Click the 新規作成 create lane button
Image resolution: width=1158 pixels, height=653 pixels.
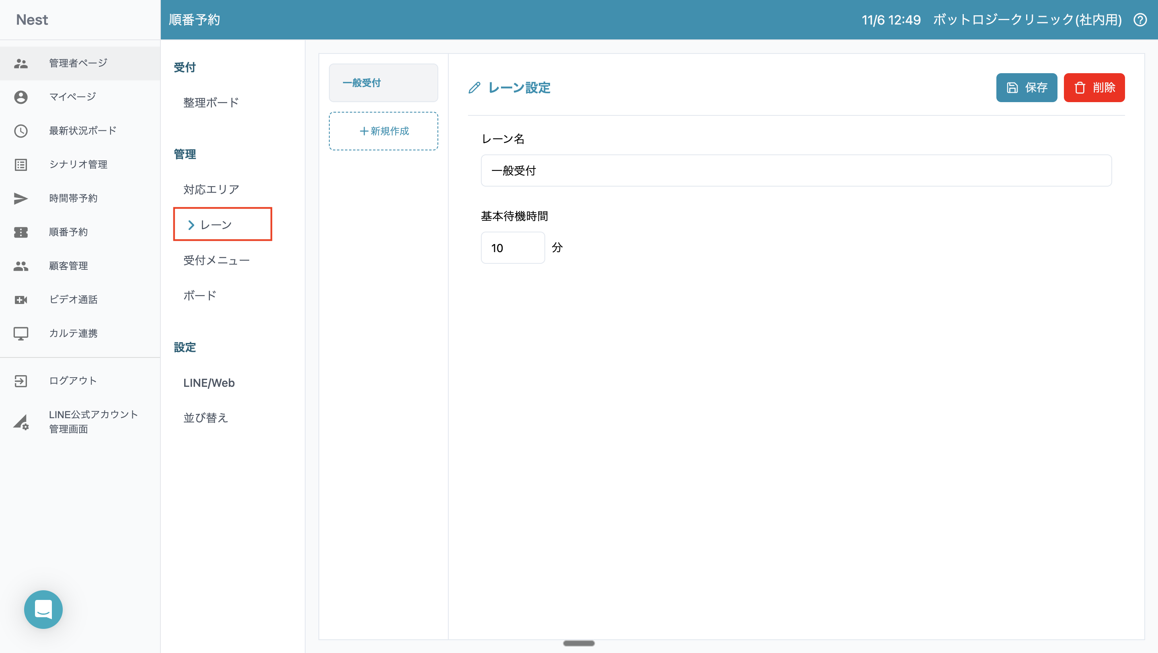coord(383,131)
